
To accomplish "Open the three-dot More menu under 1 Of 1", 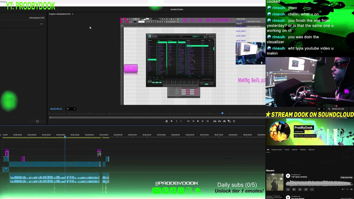I will (x=312, y=189).
